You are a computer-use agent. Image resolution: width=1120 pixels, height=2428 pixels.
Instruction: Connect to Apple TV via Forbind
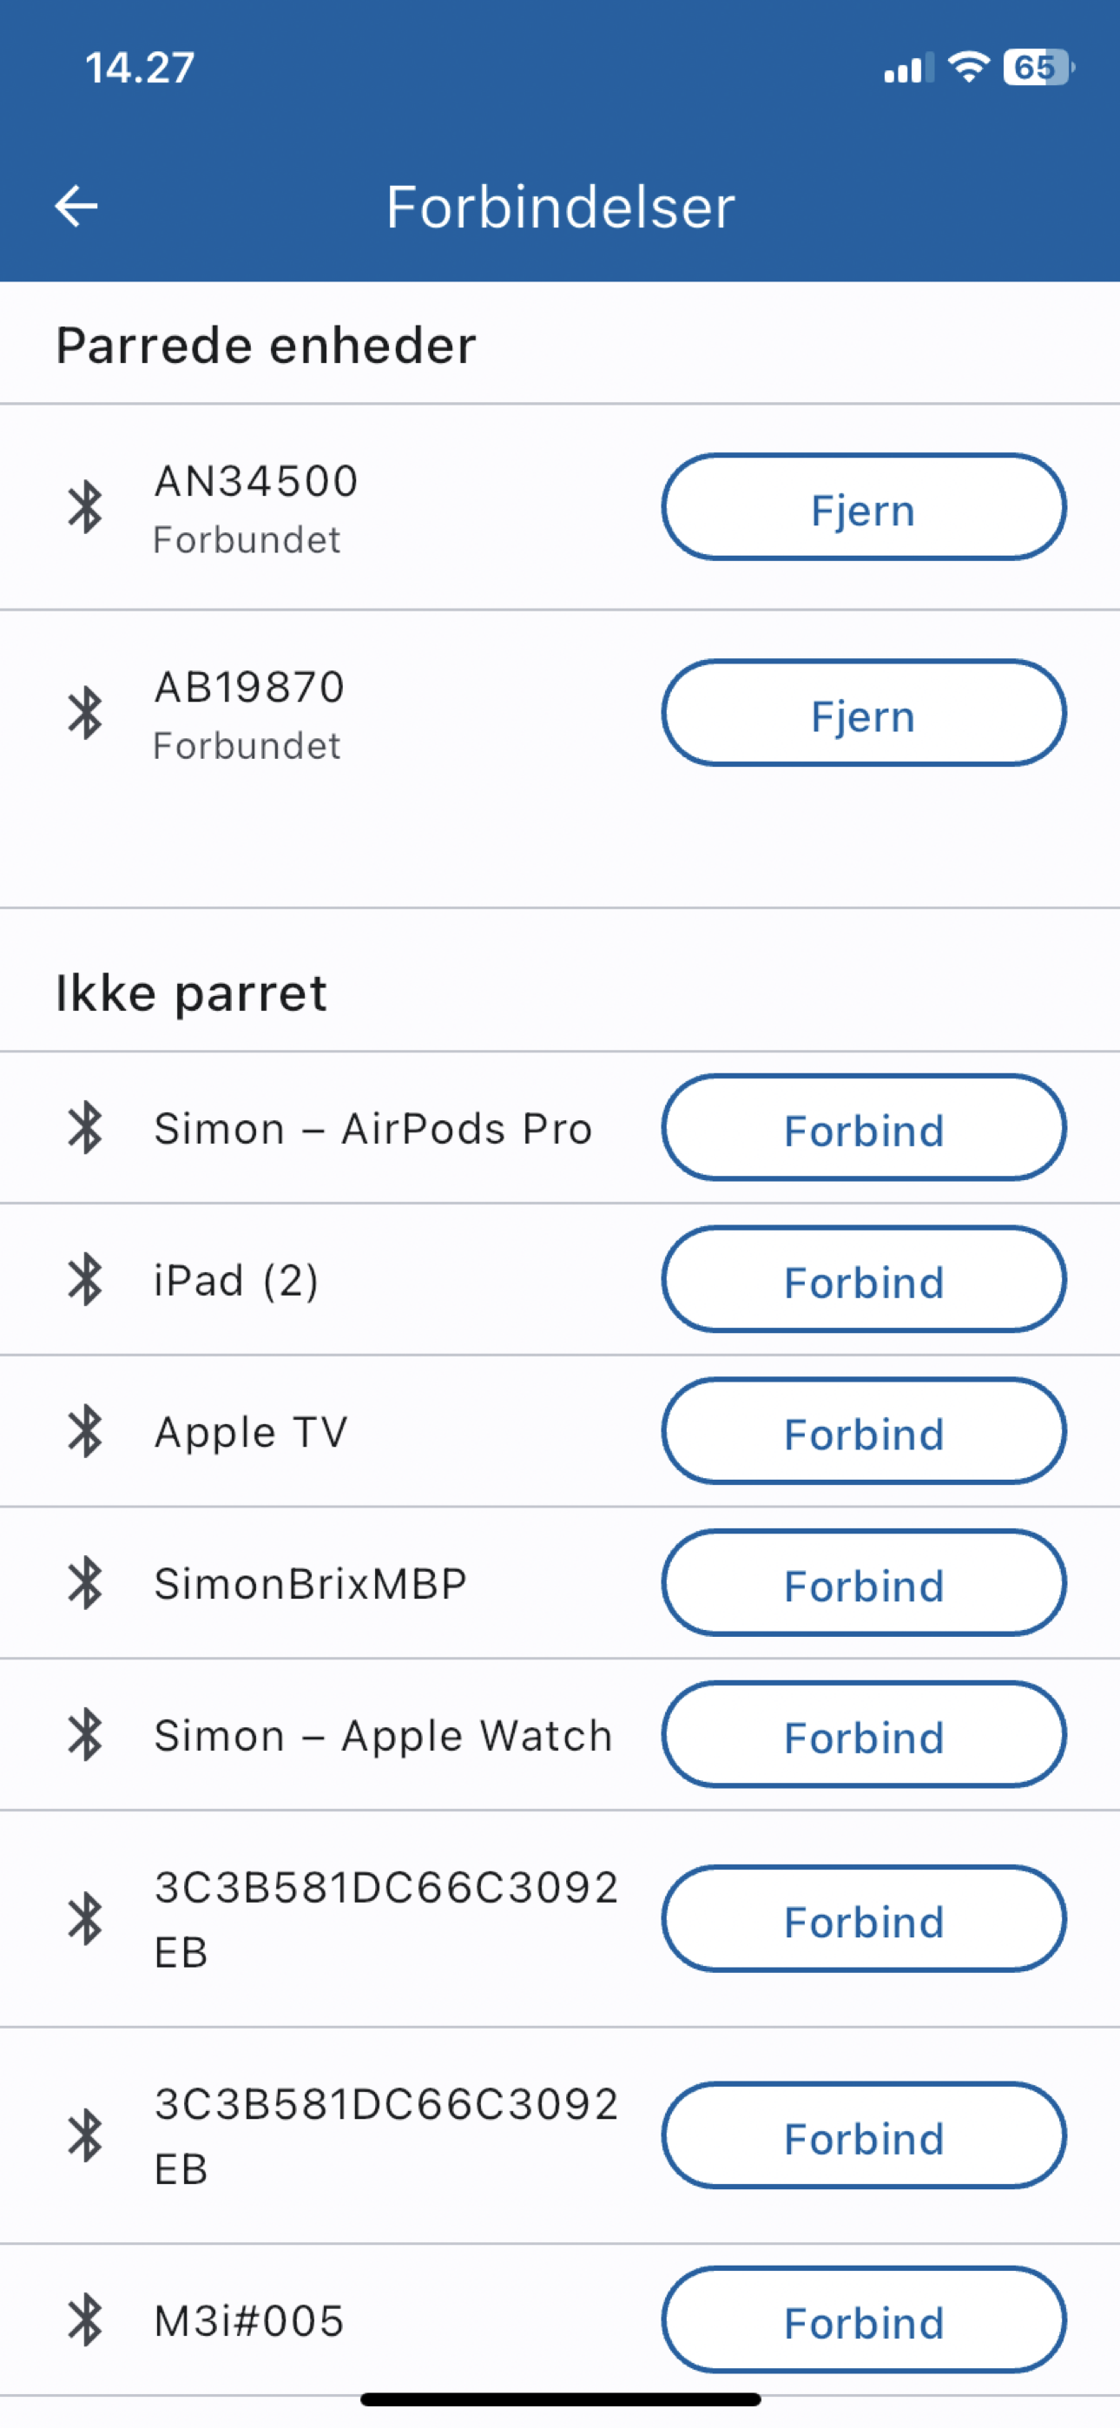click(864, 1431)
